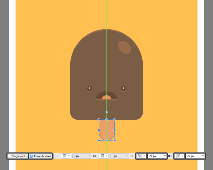Select the popsicle's right eye
The height and width of the screenshot is (170, 213).
coord(123,88)
